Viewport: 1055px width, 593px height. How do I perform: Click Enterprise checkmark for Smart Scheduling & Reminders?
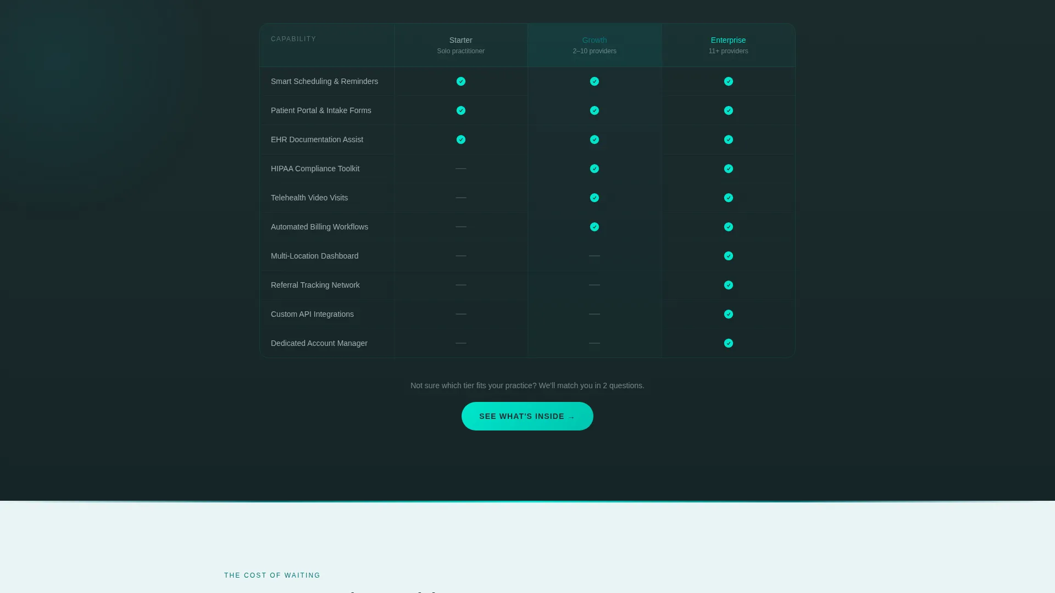click(729, 81)
